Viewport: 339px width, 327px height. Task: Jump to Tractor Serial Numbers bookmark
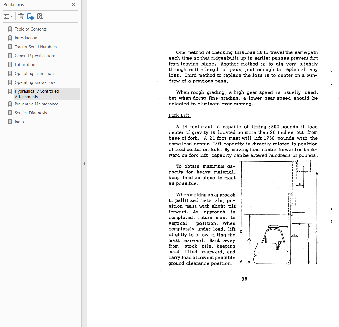36,47
